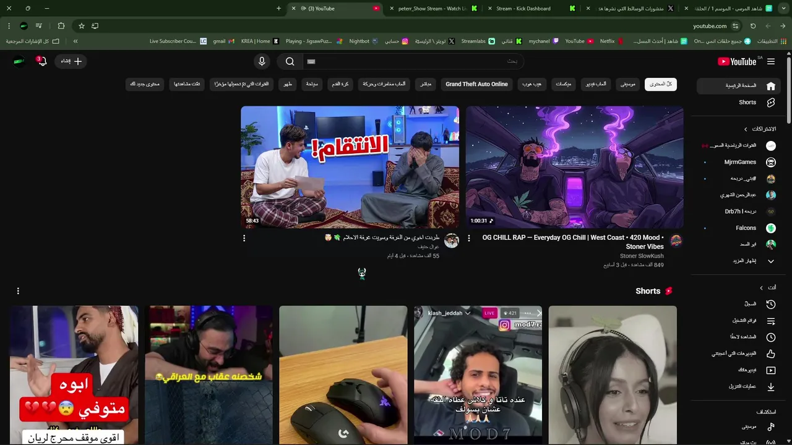Open Nightbot bookmark in bookmarks bar
Screen dimensions: 792x445
[x=364, y=41]
